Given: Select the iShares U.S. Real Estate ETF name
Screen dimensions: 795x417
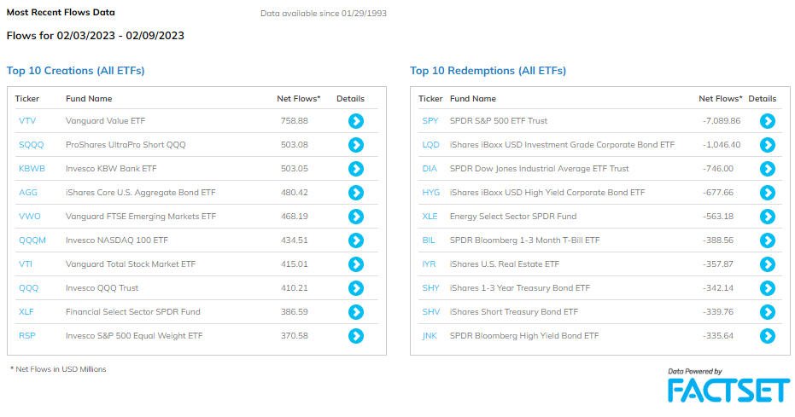Looking at the screenshot, I should [505, 264].
